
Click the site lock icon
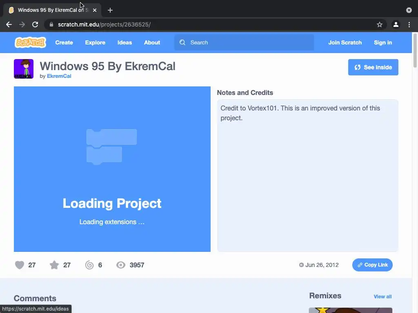51,24
